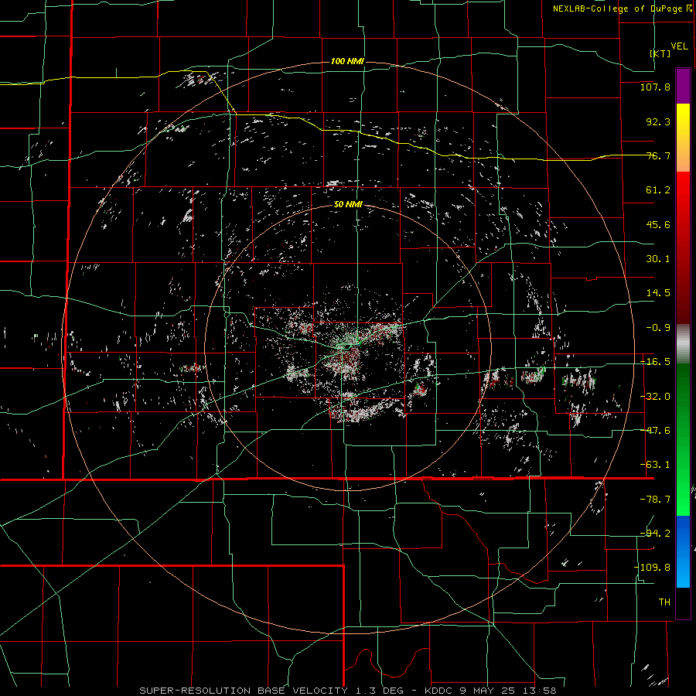696x696 pixels.
Task: Click the -32.0 velocity scale value
Action: point(655,397)
